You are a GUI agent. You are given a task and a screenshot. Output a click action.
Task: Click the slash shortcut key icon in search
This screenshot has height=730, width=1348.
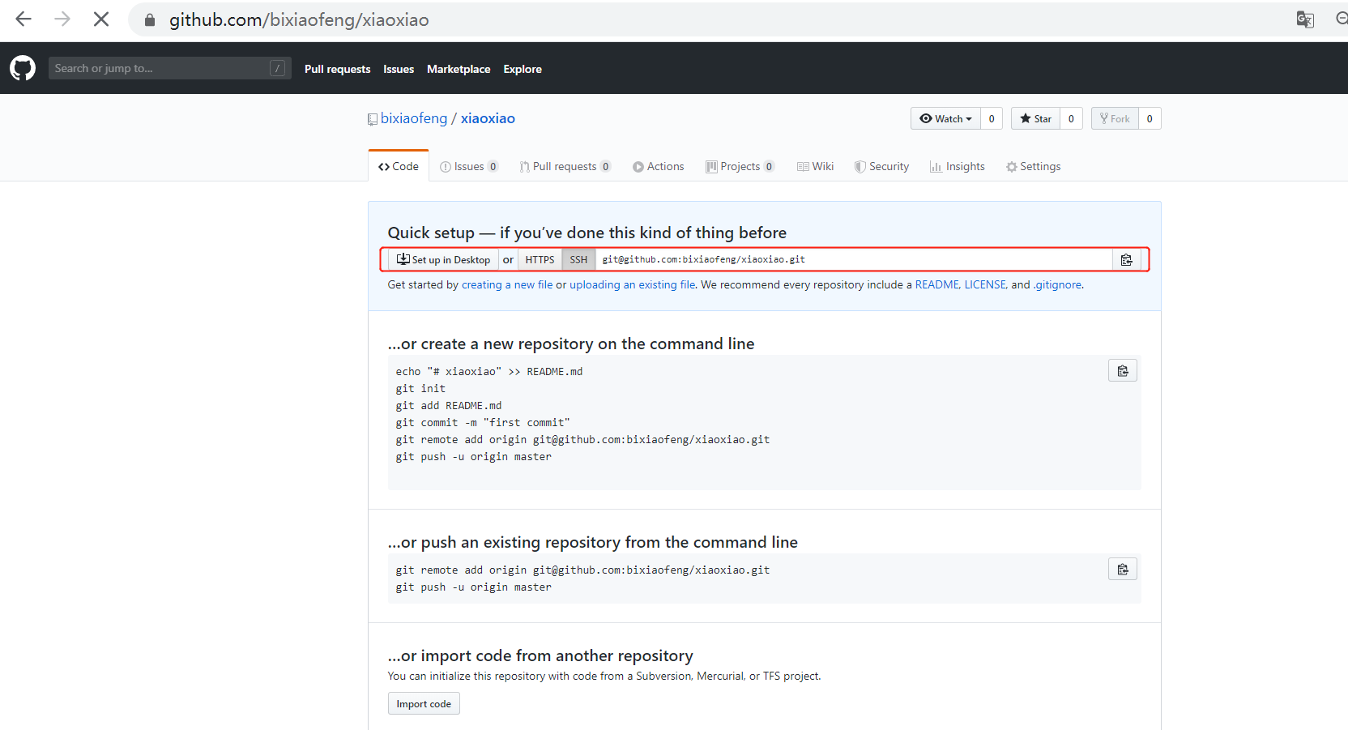pos(277,69)
